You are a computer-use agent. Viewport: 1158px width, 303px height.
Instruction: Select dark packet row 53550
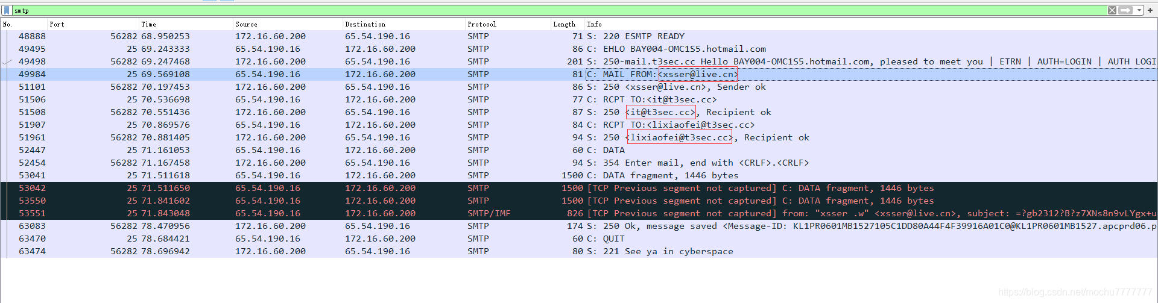point(579,201)
